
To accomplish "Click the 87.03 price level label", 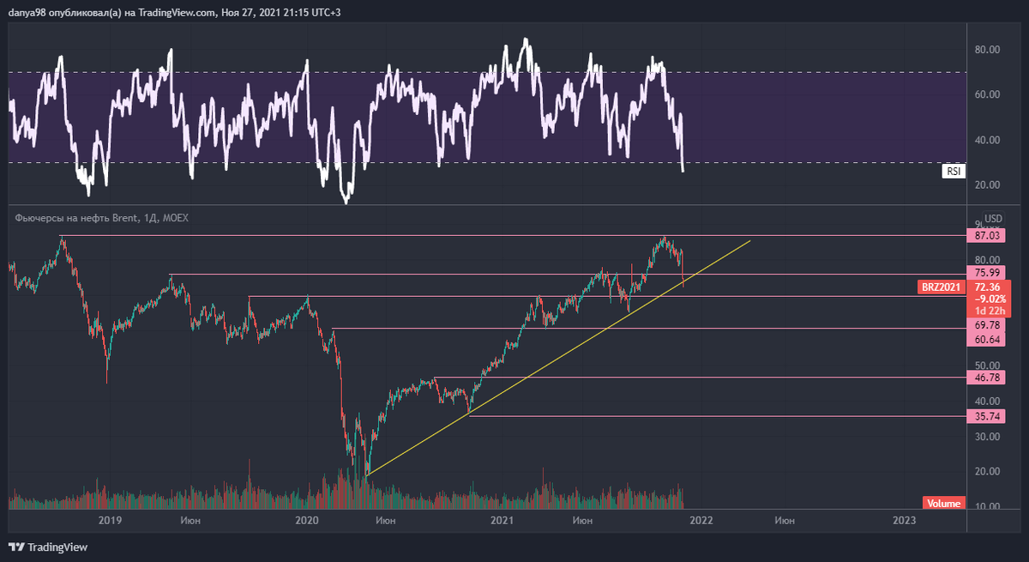I will pyautogui.click(x=984, y=234).
